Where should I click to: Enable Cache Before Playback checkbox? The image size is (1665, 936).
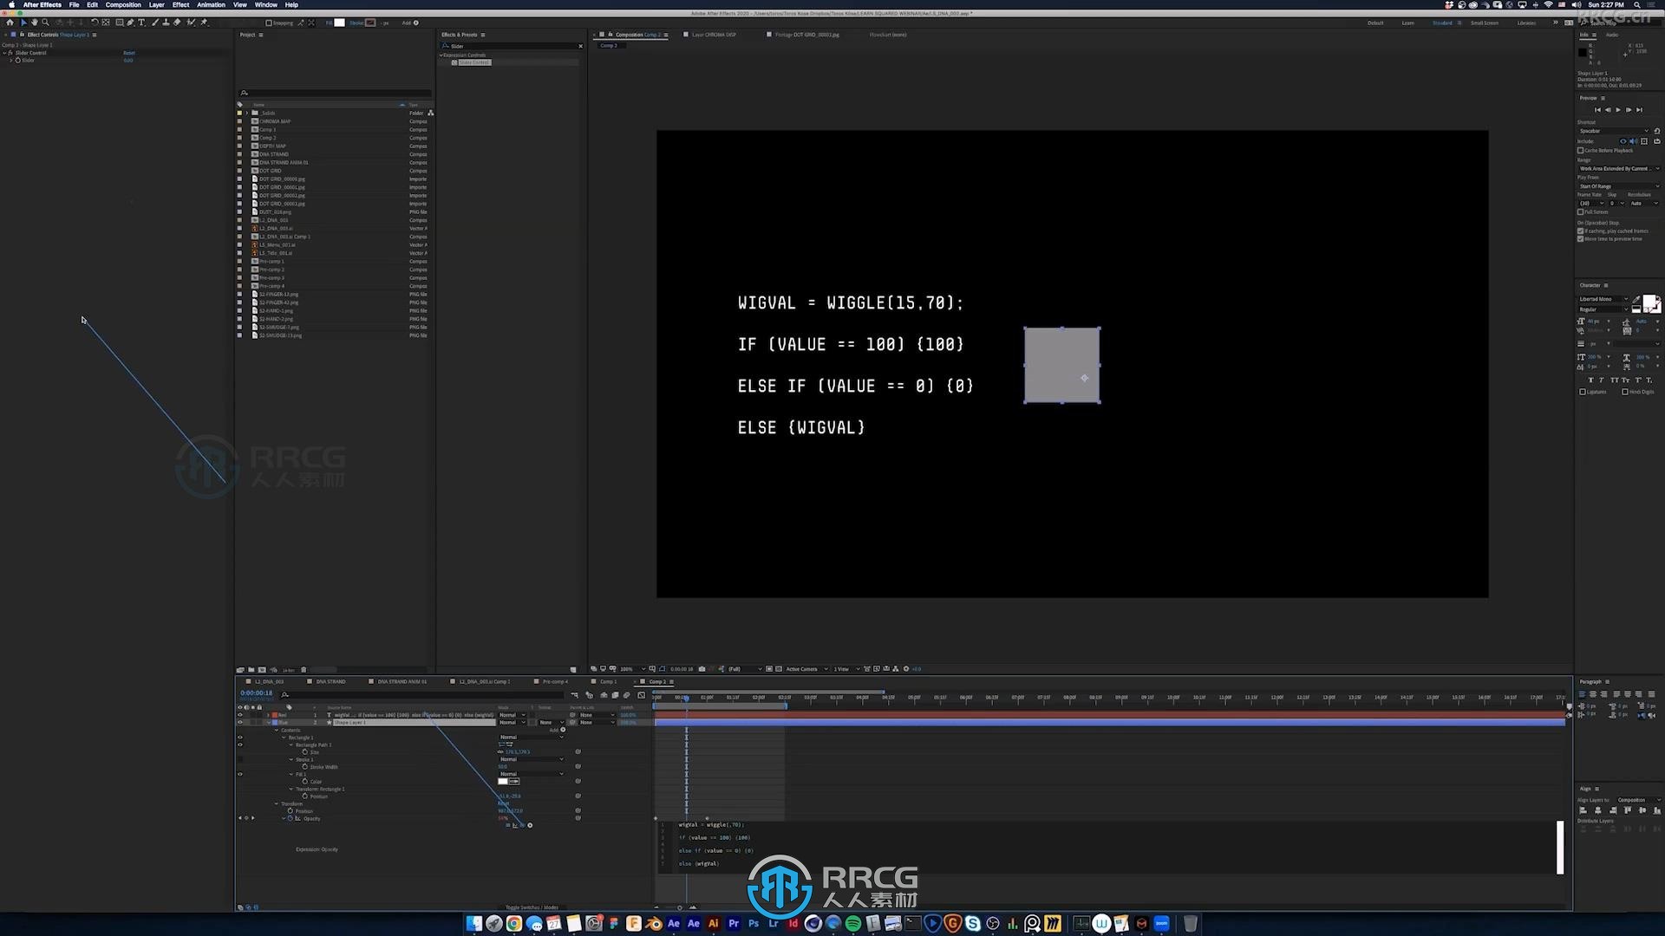1580,151
